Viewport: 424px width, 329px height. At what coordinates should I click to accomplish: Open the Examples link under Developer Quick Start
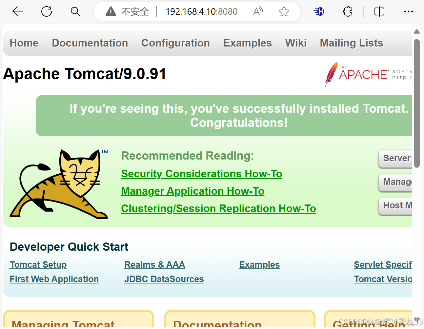point(259,265)
